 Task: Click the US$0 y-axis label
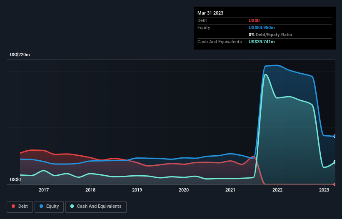pos(15,179)
